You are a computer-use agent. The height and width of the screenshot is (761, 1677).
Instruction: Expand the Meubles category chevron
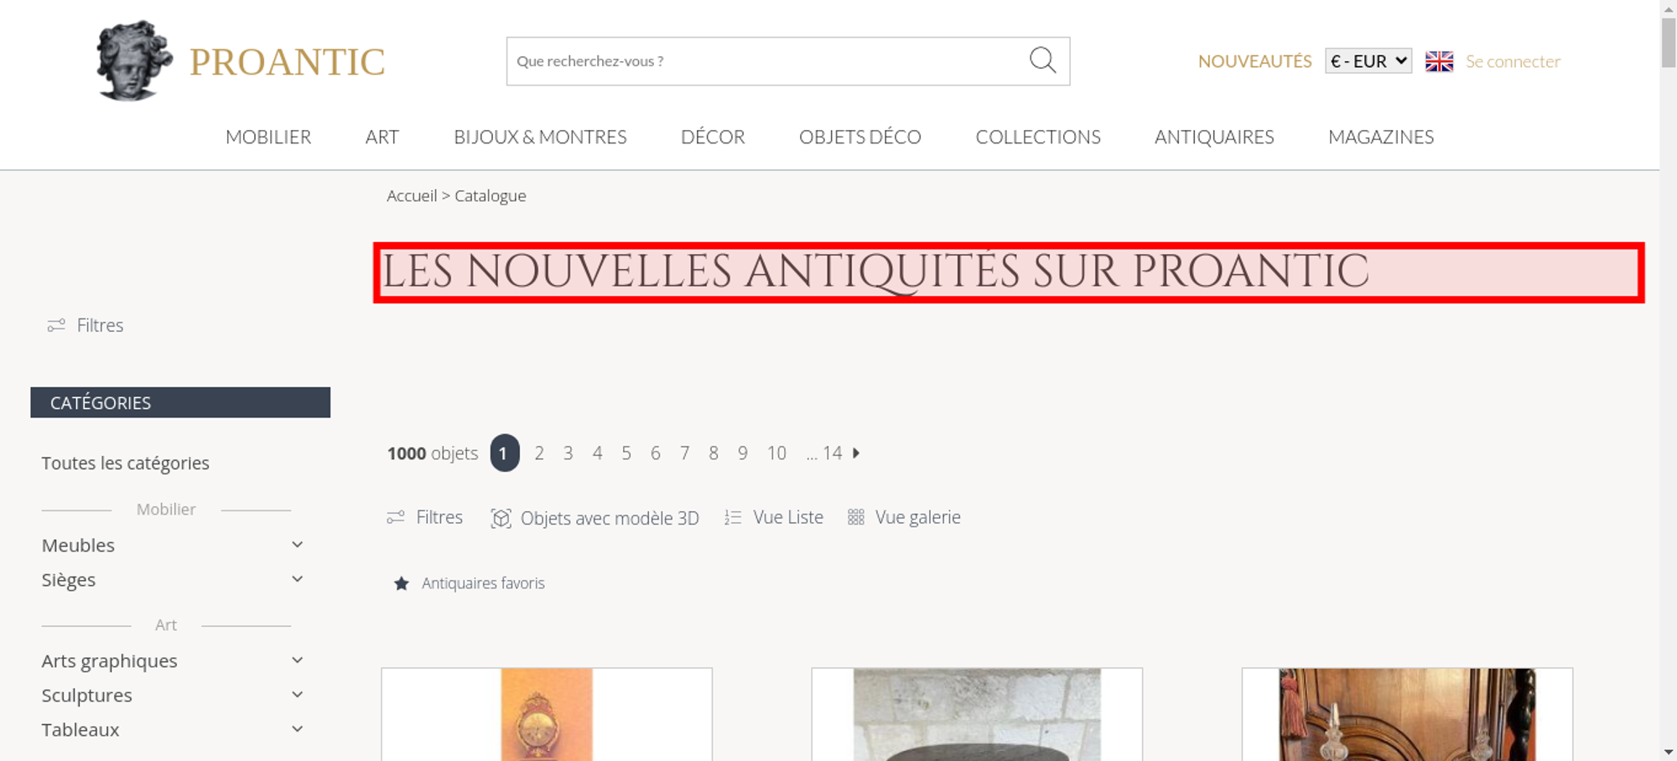(297, 545)
